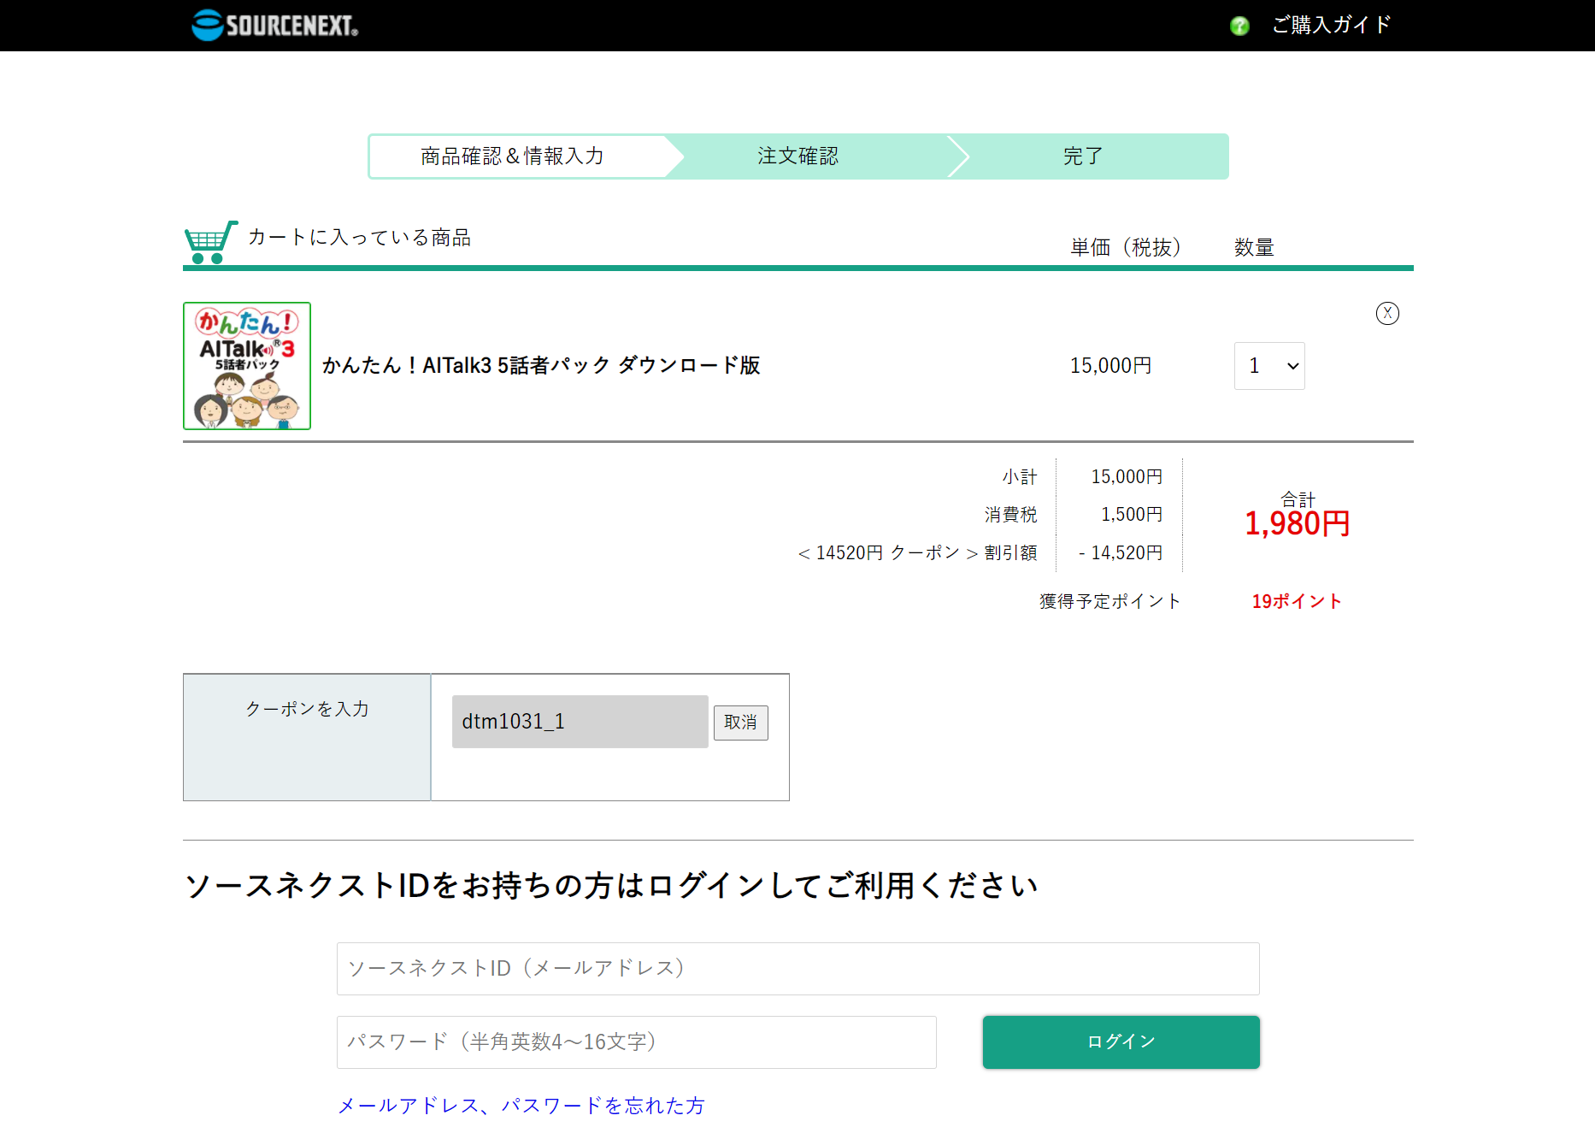Click the - 14,520円 discount amount

click(x=1121, y=552)
